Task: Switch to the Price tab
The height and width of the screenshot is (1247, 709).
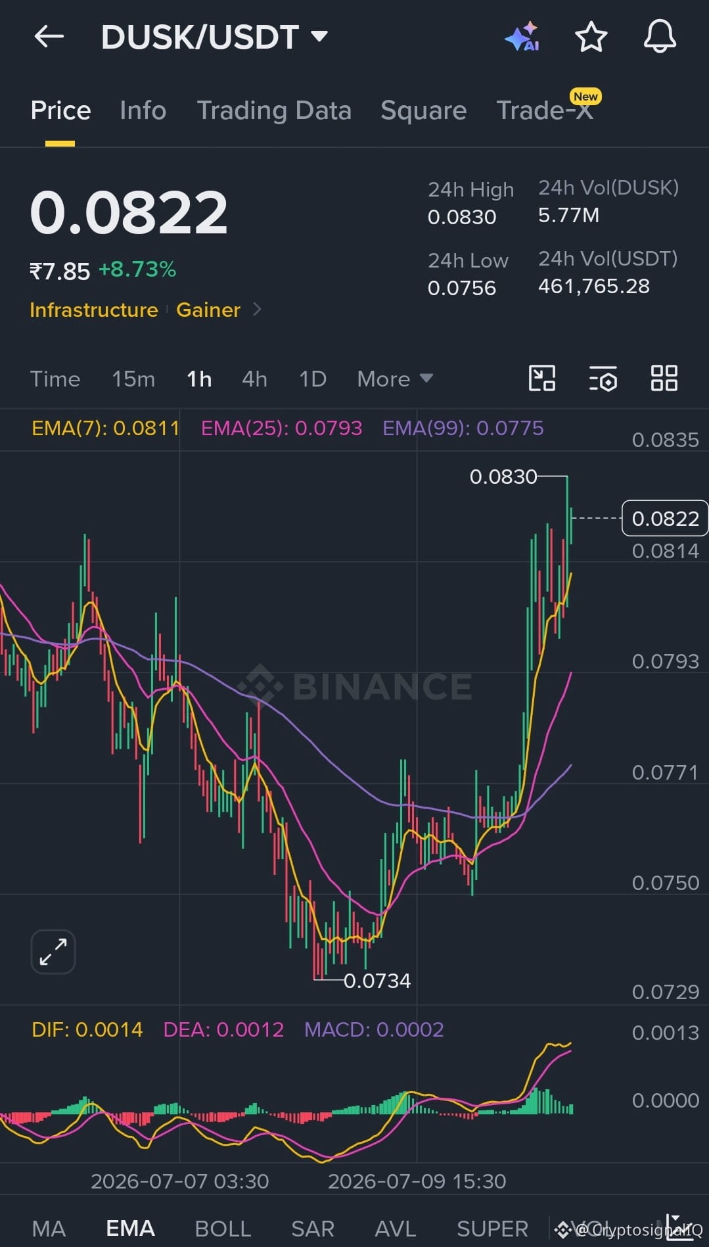Action: (x=60, y=110)
